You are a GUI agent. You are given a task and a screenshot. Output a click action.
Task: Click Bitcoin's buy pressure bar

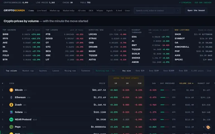165,90
